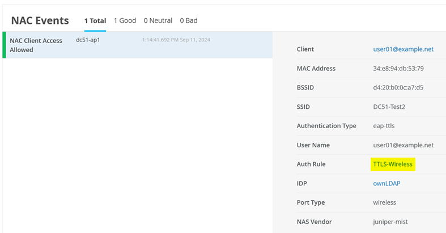Click the Auth Rule field label
Image resolution: width=446 pixels, height=233 pixels.
pos(311,164)
